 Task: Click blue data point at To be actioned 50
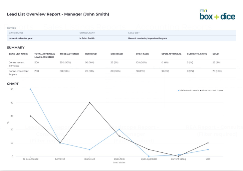30,89
